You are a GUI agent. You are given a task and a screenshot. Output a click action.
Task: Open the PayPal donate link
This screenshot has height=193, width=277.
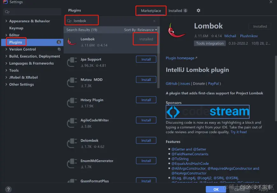213,84
